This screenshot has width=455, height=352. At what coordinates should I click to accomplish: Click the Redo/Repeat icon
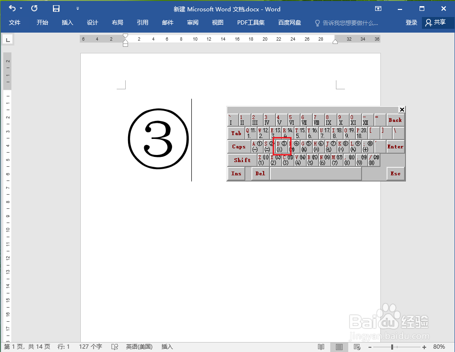pos(34,9)
